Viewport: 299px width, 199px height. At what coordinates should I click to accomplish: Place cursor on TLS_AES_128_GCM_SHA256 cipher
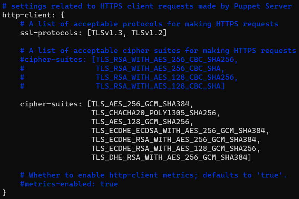(x=140, y=122)
